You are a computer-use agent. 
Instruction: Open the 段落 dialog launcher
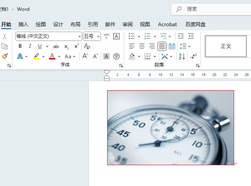click(198, 66)
